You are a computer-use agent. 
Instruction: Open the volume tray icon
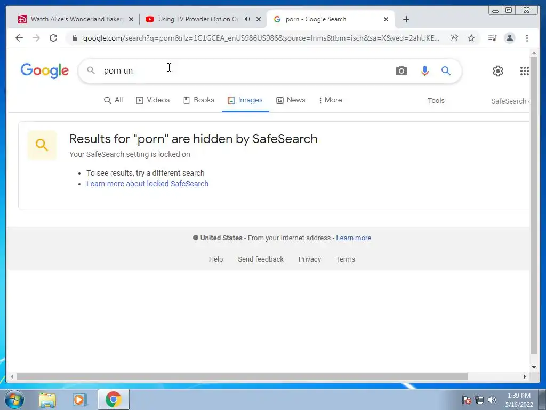click(x=492, y=400)
